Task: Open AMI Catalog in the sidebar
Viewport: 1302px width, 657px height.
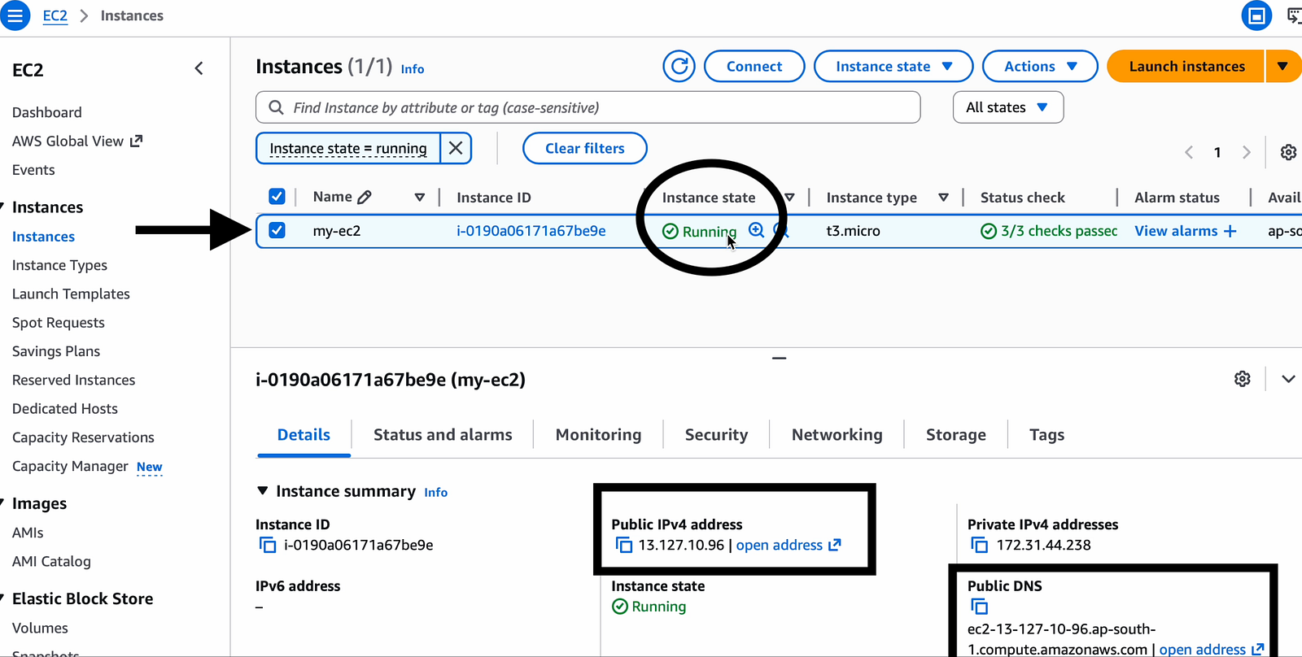Action: [51, 561]
